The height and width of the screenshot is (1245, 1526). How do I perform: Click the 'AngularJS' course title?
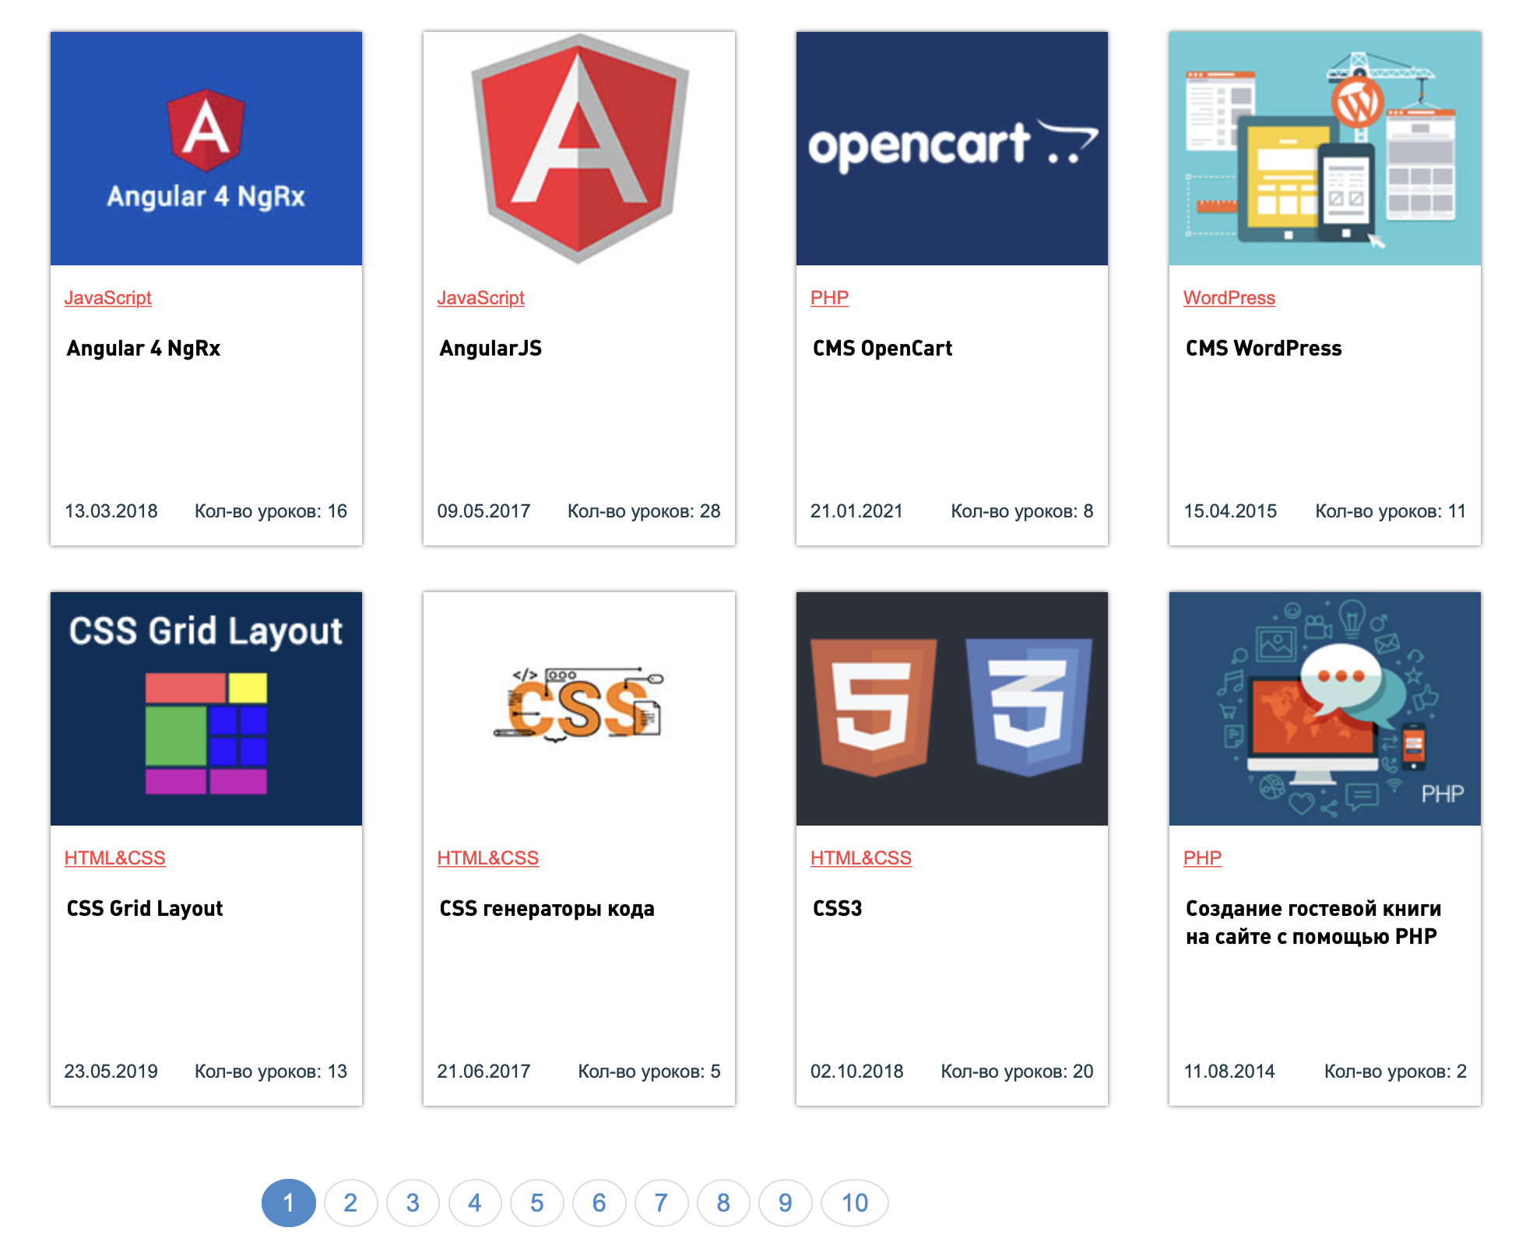point(491,349)
